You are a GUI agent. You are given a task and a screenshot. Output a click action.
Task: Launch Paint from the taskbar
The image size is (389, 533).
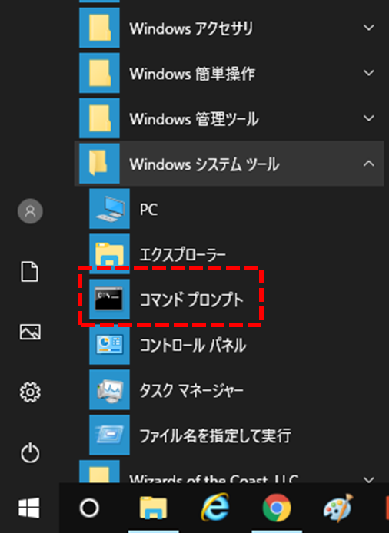pyautogui.click(x=338, y=508)
